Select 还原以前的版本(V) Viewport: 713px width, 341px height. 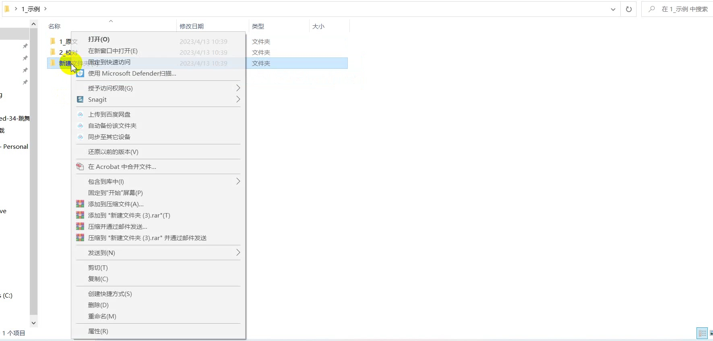click(158, 152)
